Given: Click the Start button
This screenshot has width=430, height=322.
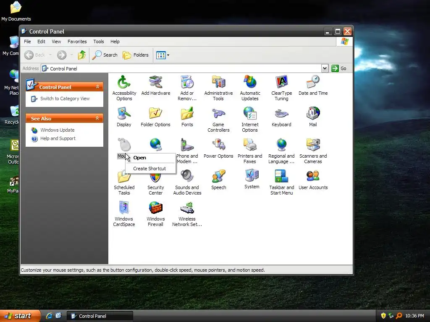Looking at the screenshot, I should [19, 316].
